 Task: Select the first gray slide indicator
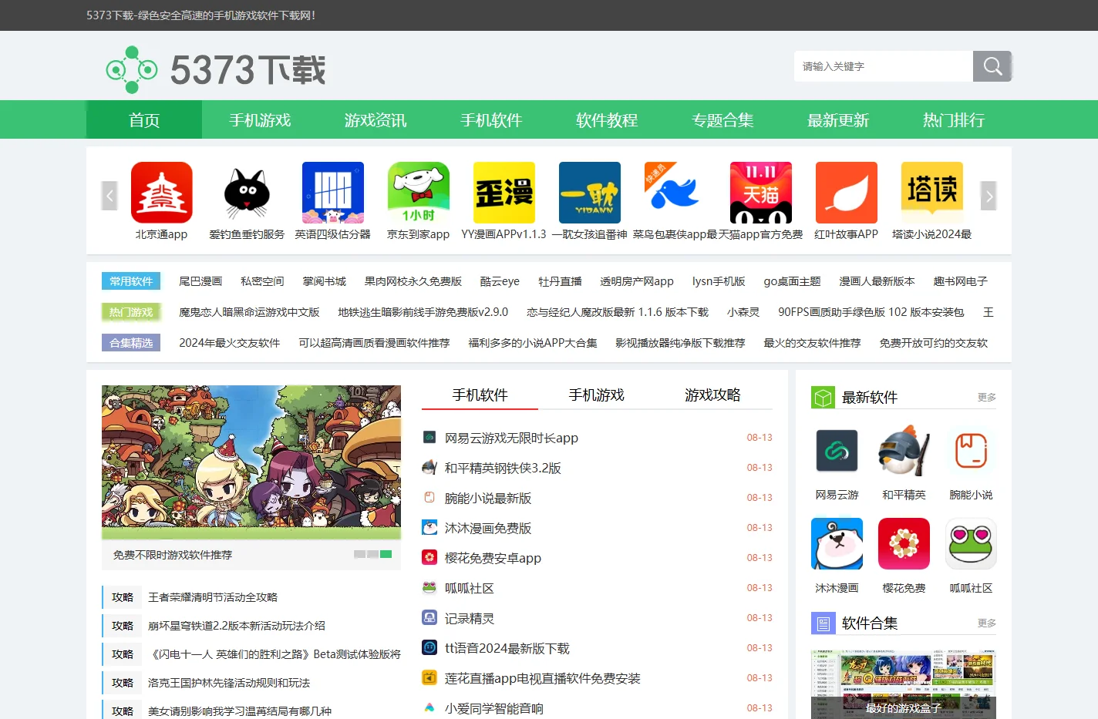[359, 554]
